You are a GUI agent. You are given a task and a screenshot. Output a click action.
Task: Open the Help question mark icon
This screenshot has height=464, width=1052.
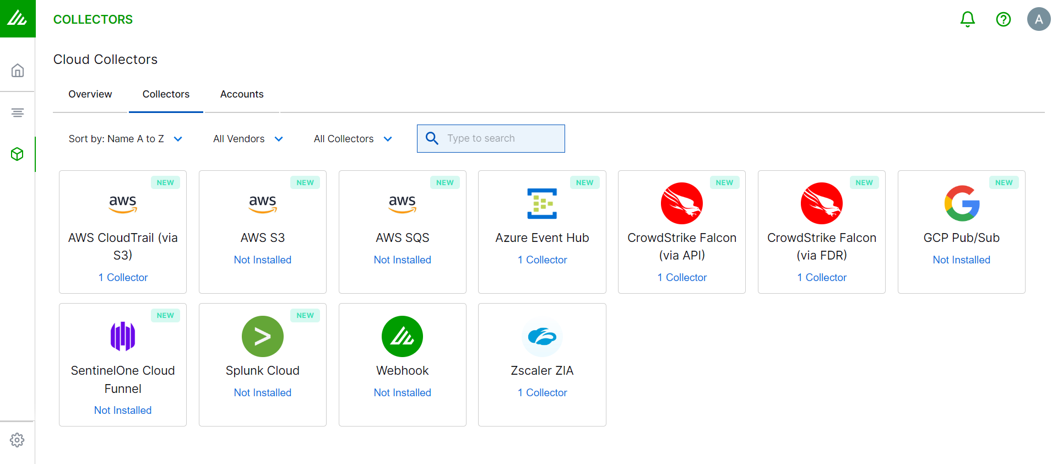1004,19
